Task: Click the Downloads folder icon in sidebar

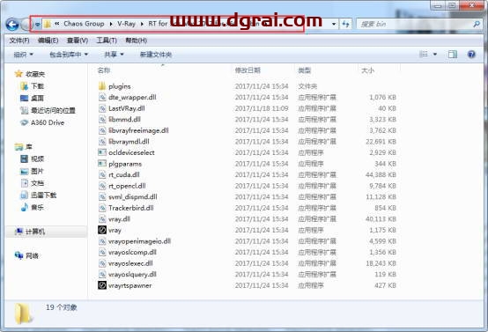Action: 24,86
